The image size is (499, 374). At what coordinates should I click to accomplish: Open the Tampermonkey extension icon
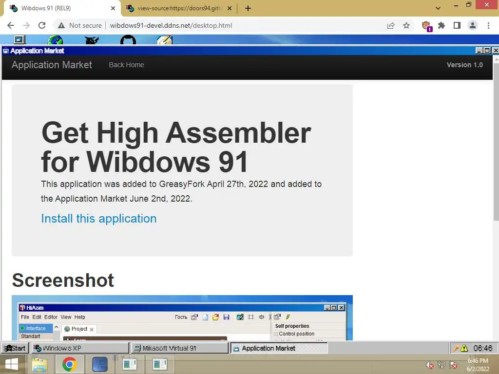click(426, 26)
